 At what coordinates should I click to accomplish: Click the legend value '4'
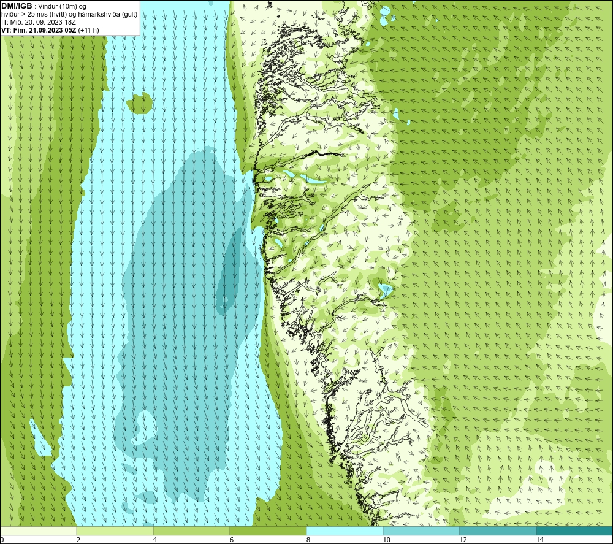[155, 540]
